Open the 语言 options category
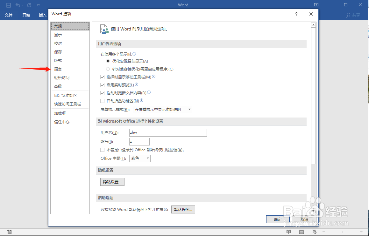 click(x=70, y=69)
